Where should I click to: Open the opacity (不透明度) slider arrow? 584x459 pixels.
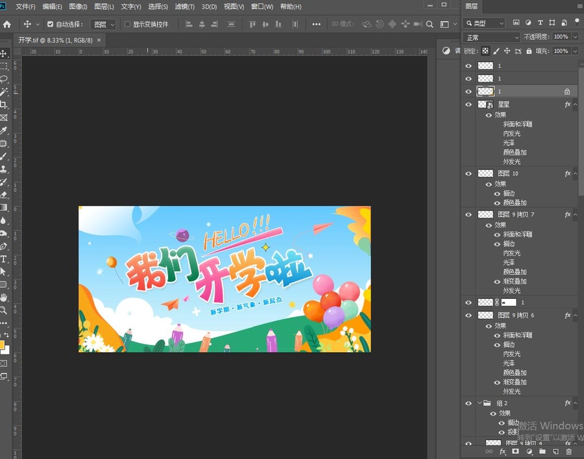coord(575,37)
